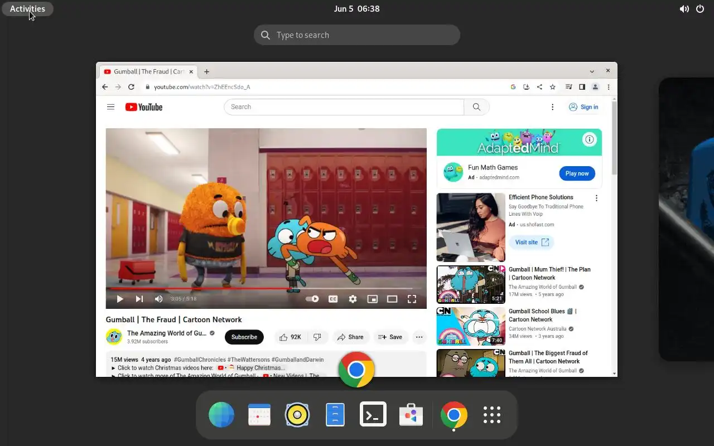Image resolution: width=714 pixels, height=446 pixels.
Task: Mute the video player volume
Action: click(x=158, y=299)
